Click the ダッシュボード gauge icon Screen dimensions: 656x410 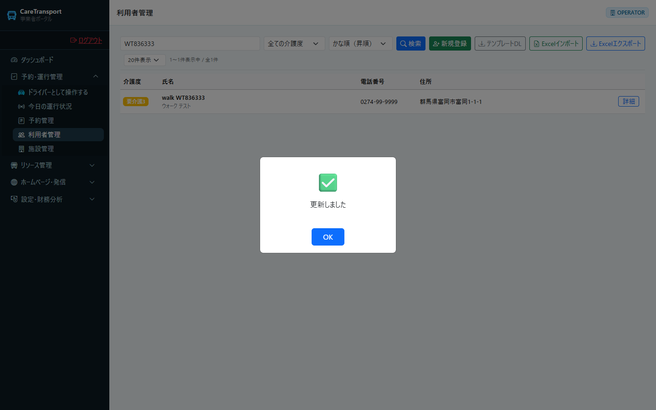point(14,60)
